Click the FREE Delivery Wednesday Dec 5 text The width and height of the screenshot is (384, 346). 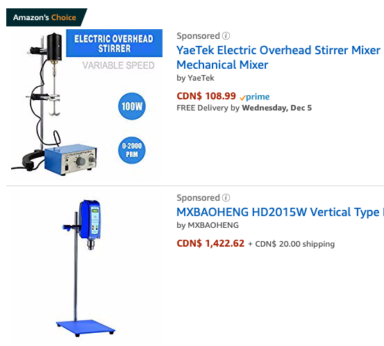click(x=244, y=108)
